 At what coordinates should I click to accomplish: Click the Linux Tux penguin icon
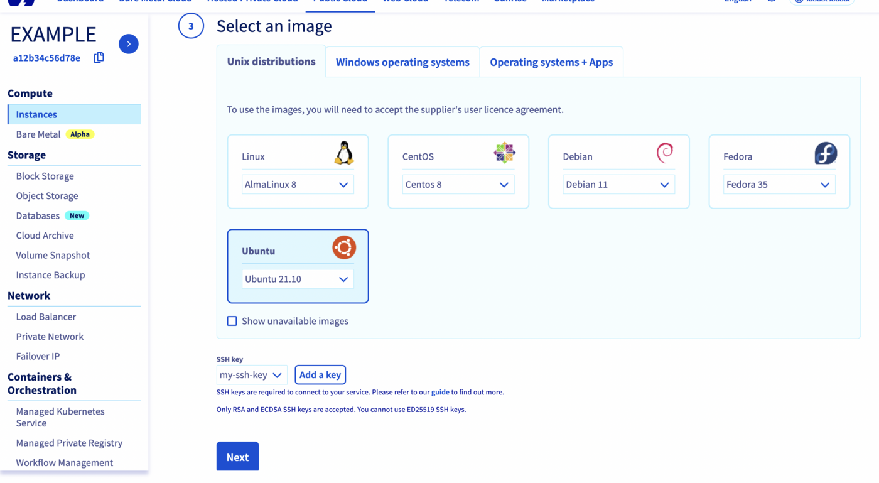coord(343,153)
